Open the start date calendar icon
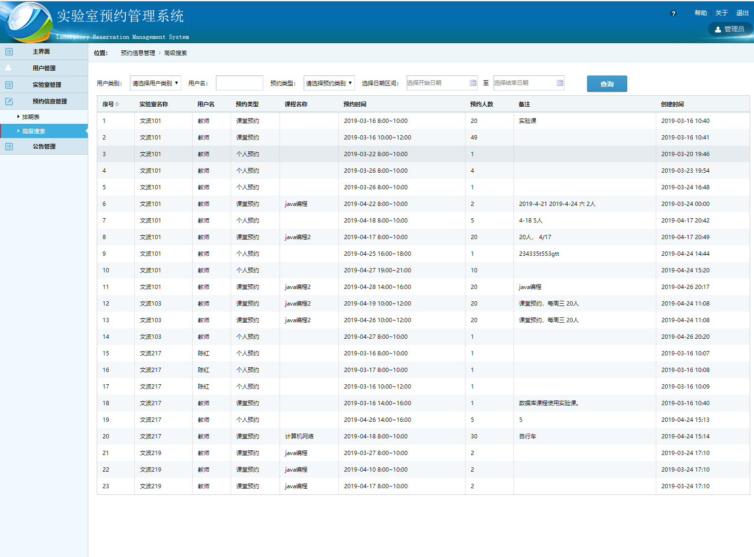The width and height of the screenshot is (754, 557). coord(473,83)
